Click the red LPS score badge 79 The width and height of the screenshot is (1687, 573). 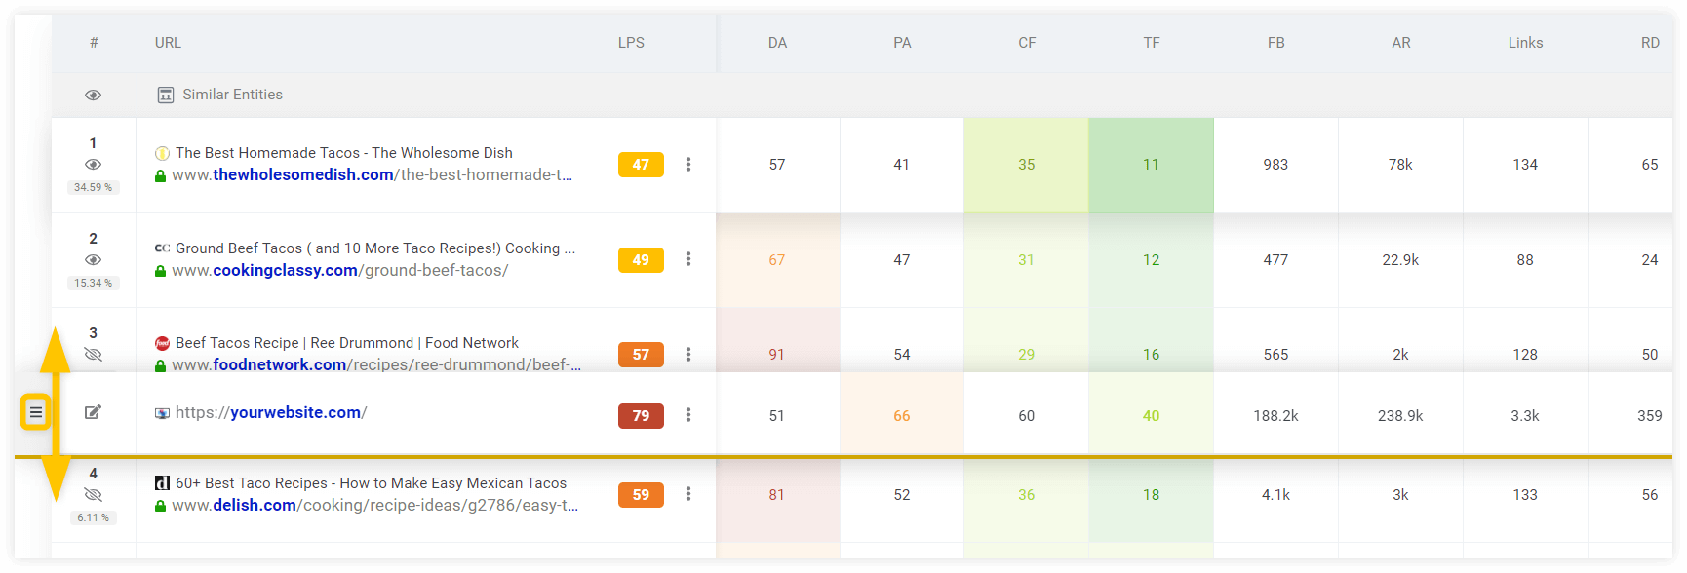[641, 416]
